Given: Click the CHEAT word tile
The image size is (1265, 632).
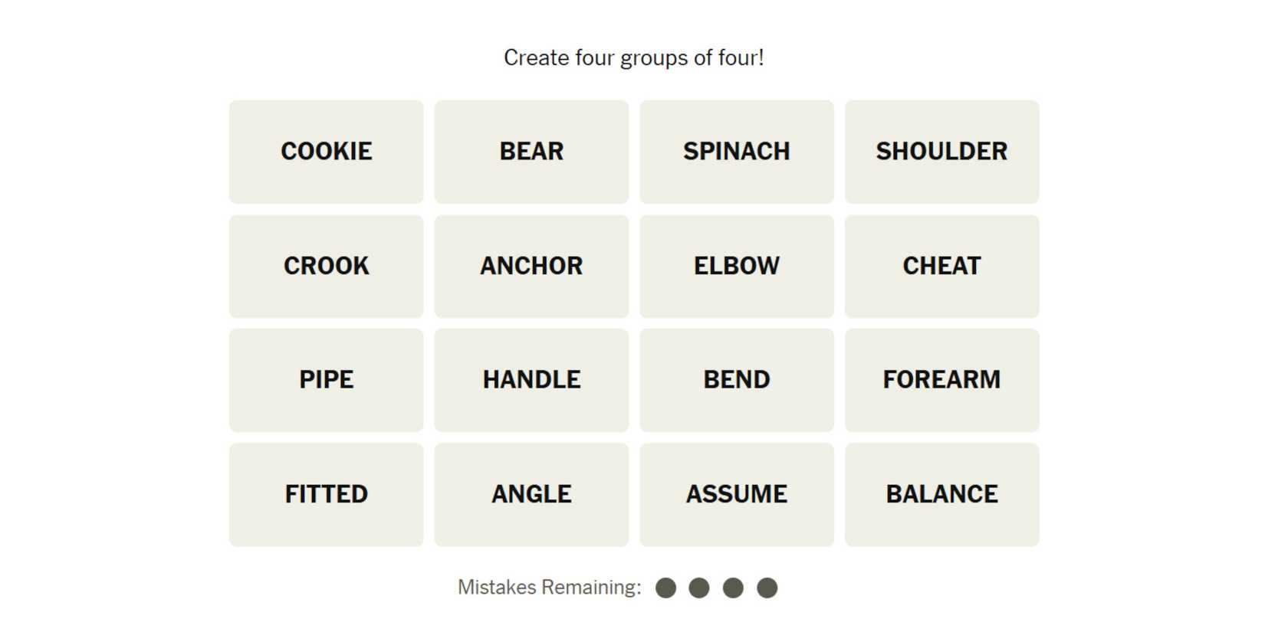Looking at the screenshot, I should coord(941,266).
